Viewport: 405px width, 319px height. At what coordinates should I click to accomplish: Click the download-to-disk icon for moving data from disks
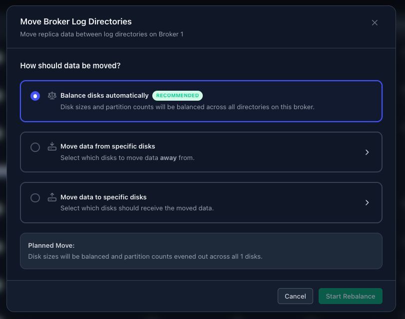(x=52, y=146)
